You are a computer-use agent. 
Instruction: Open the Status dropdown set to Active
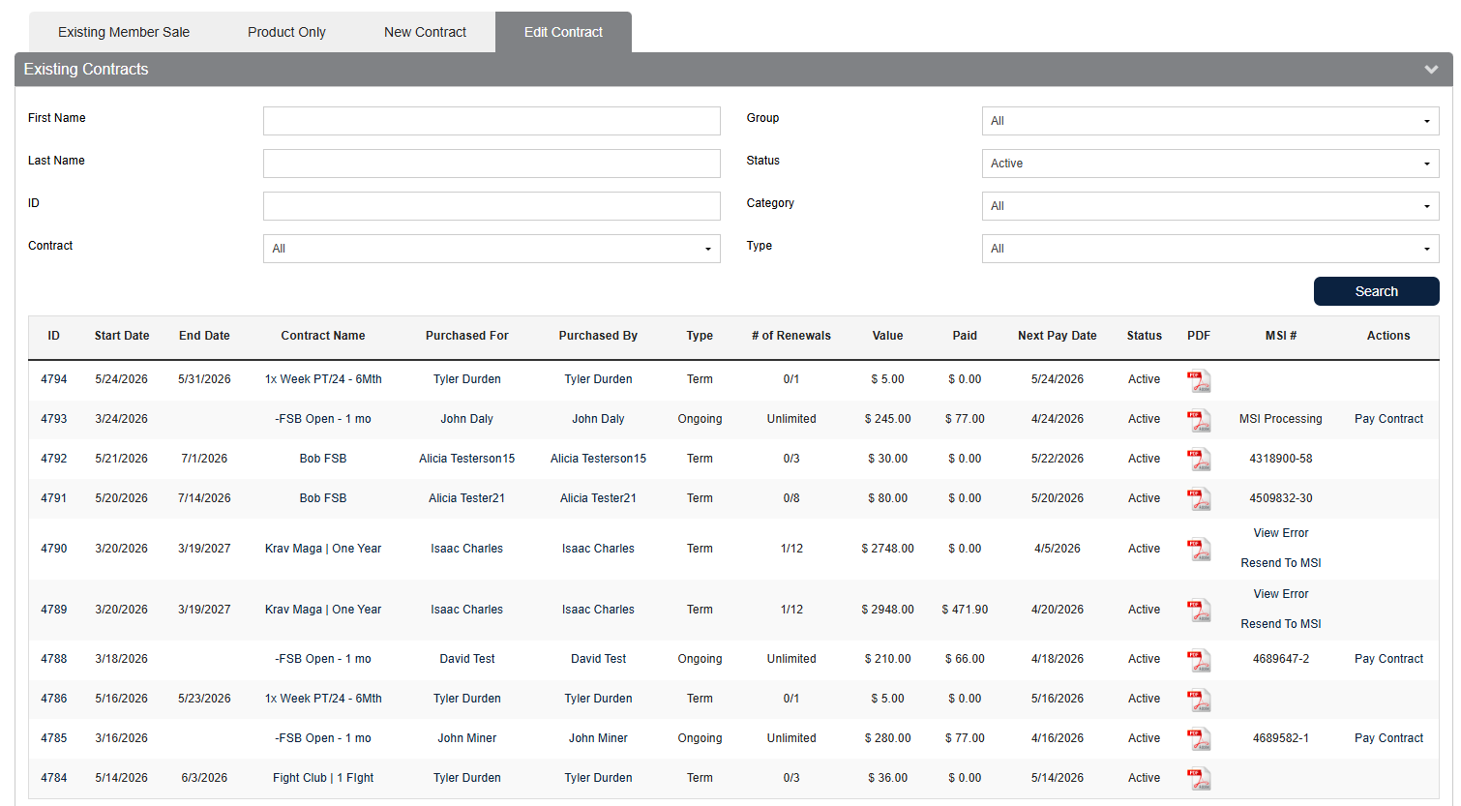(1209, 164)
